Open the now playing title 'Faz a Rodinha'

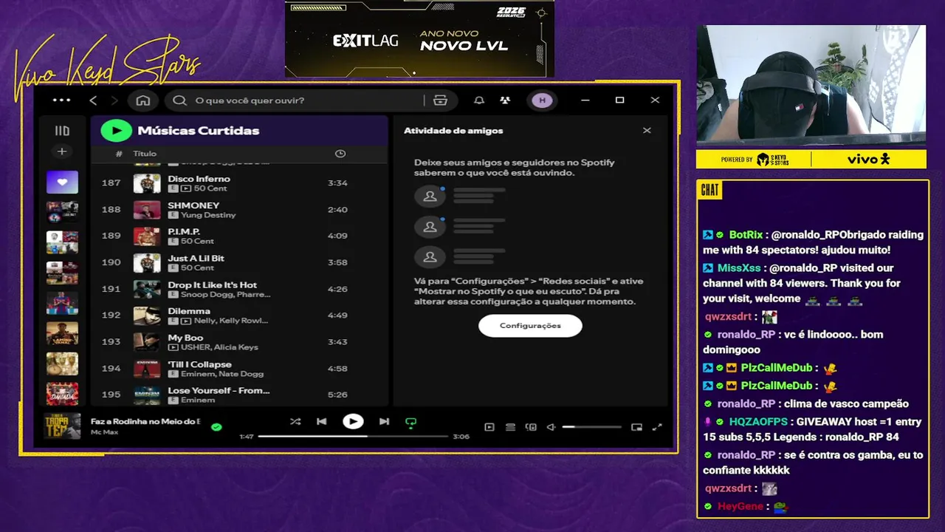click(145, 421)
